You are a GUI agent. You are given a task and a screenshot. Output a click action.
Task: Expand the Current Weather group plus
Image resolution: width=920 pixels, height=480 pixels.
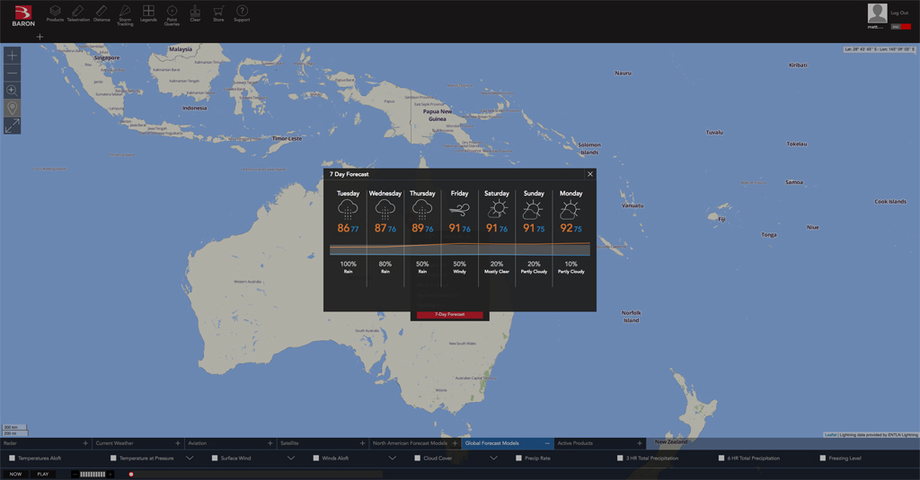point(178,443)
